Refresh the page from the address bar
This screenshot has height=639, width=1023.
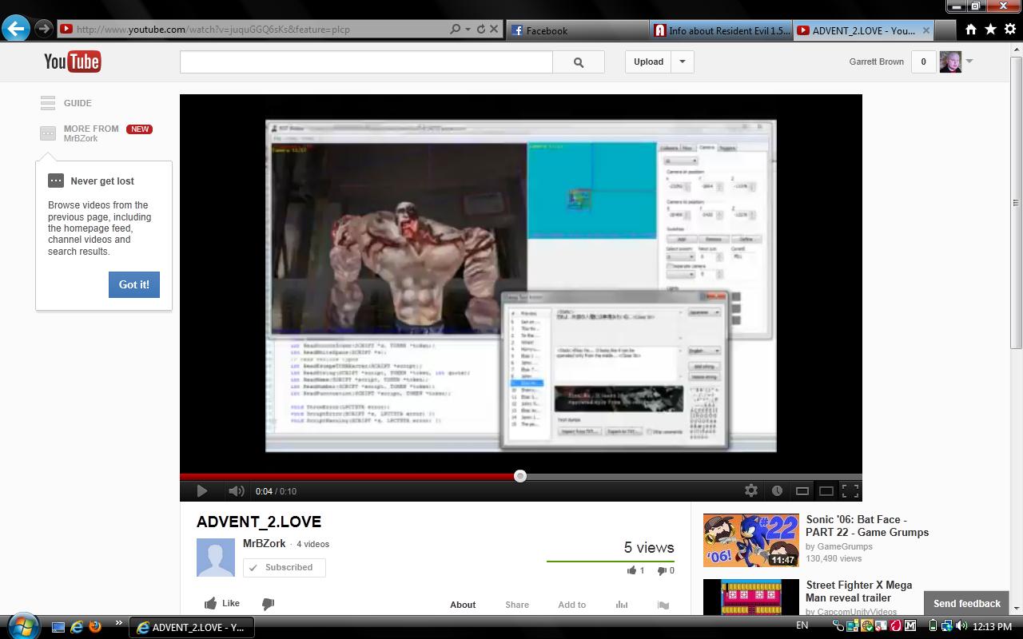tap(480, 29)
